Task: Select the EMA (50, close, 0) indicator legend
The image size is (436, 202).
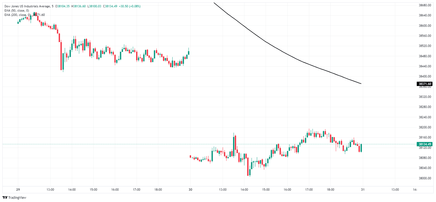Action: pos(16,10)
